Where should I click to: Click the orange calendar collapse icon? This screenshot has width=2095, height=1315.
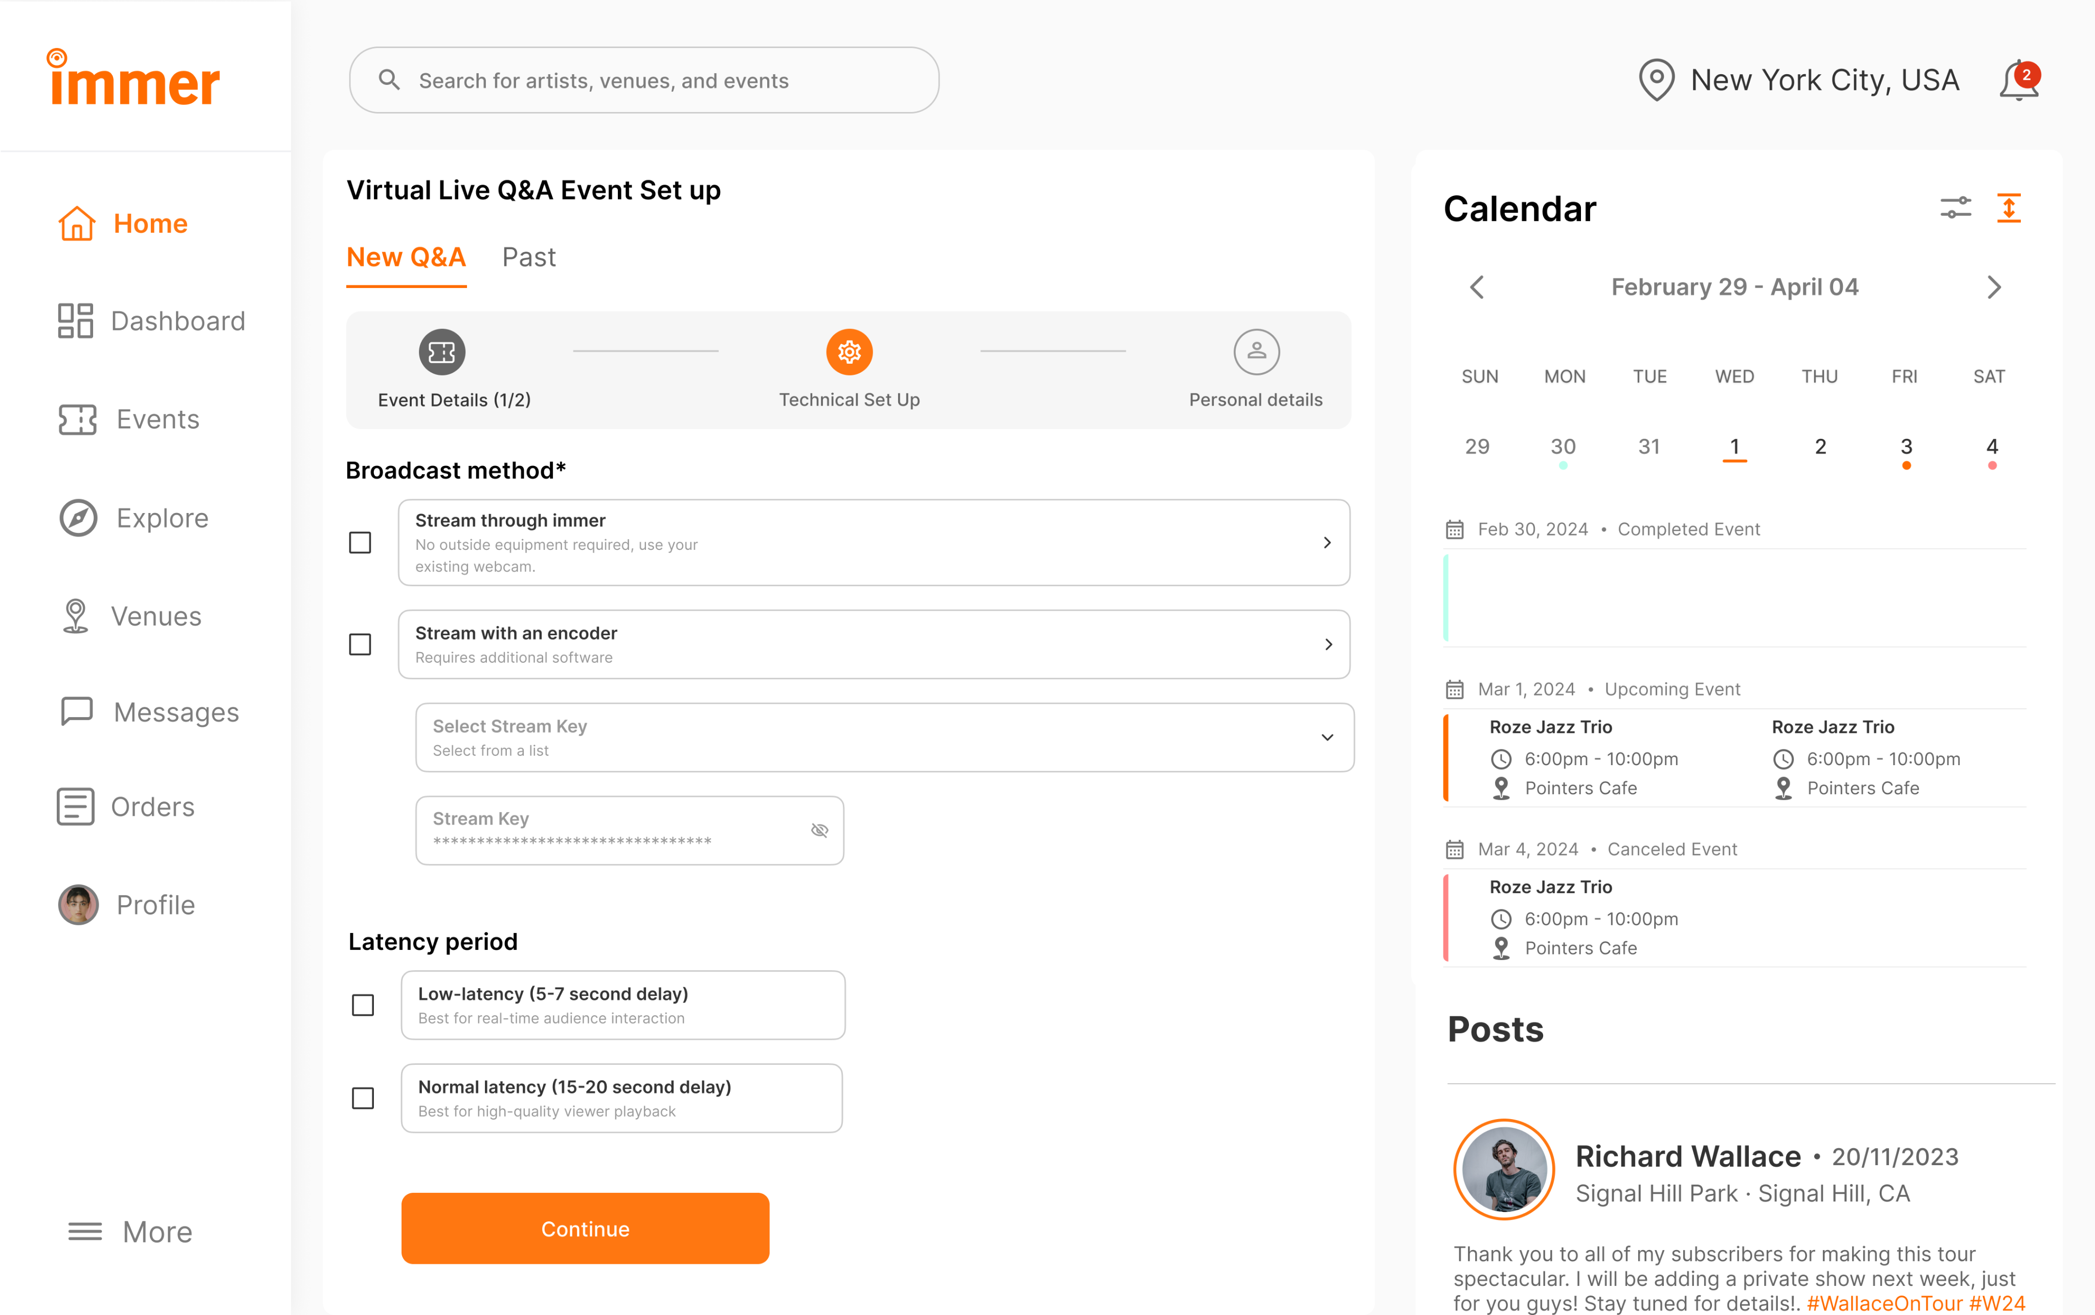click(2008, 208)
